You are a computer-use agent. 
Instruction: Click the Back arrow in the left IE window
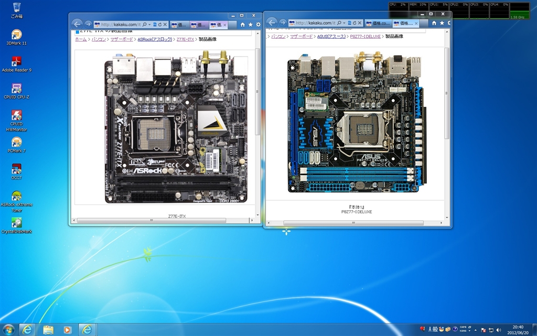[x=77, y=24]
